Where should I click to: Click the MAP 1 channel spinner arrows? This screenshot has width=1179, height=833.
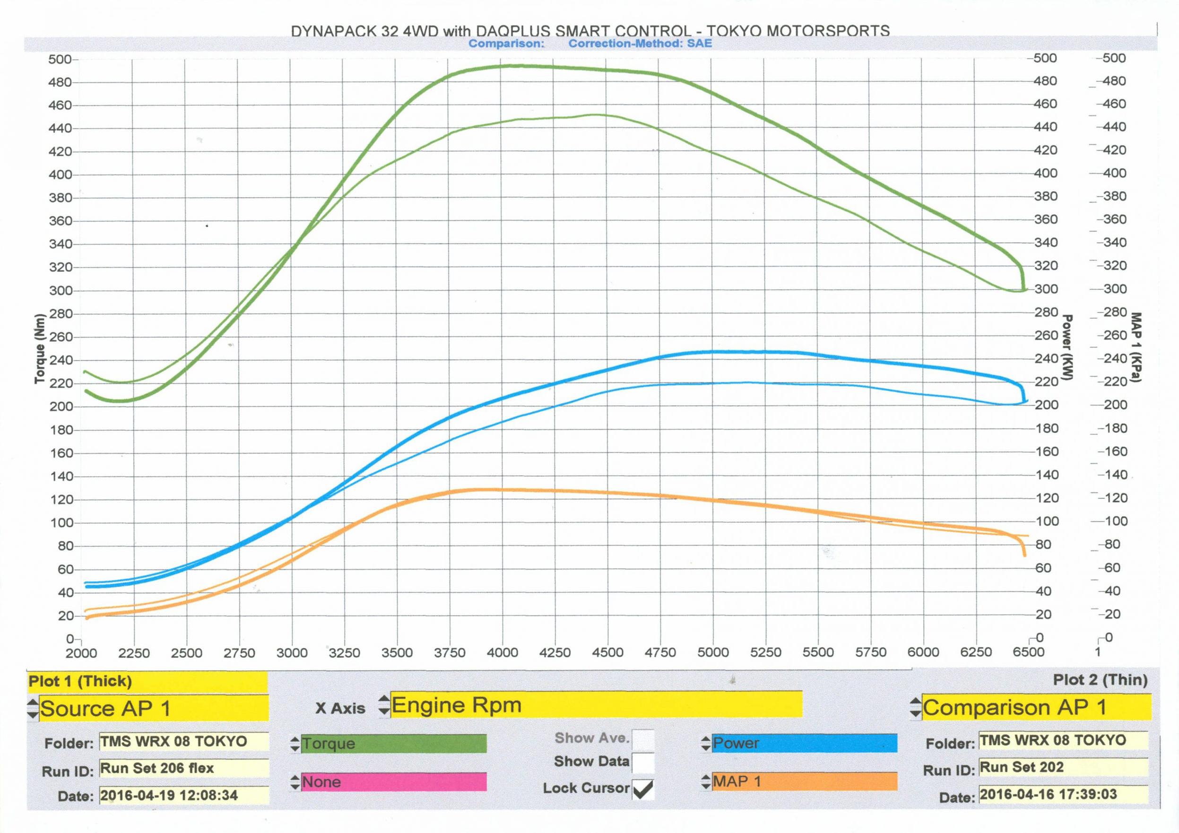click(706, 782)
